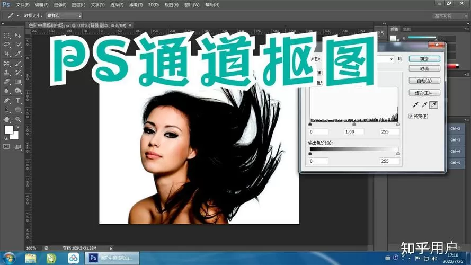
Task: Open the Levels preset options menu icon
Action: point(400,59)
